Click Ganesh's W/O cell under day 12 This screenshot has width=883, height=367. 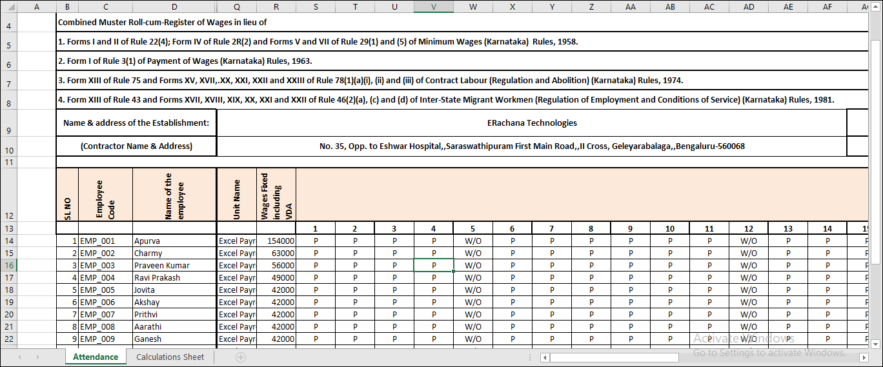point(749,339)
